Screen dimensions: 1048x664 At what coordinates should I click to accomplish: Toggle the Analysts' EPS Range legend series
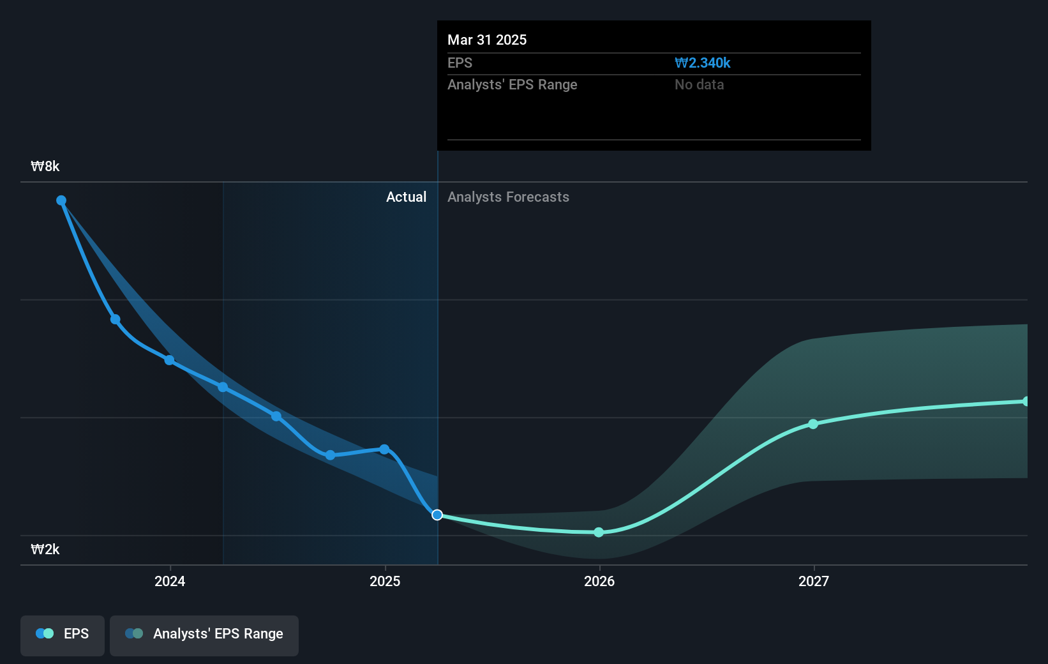pos(204,635)
